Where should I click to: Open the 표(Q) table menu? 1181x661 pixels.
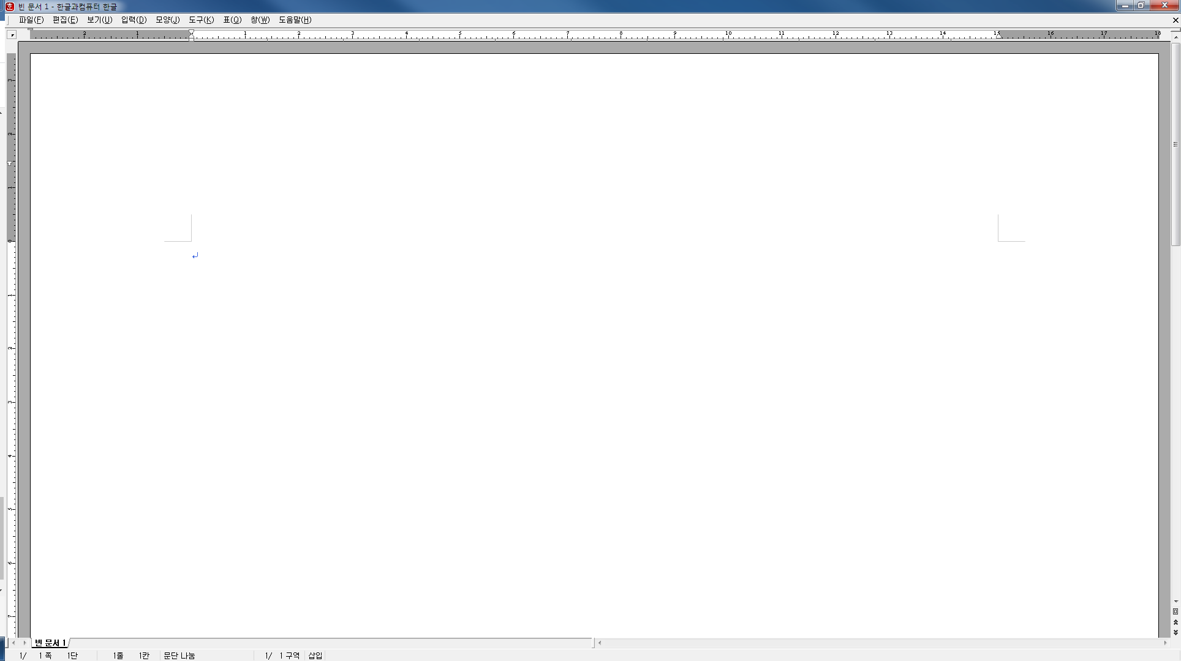[232, 20]
